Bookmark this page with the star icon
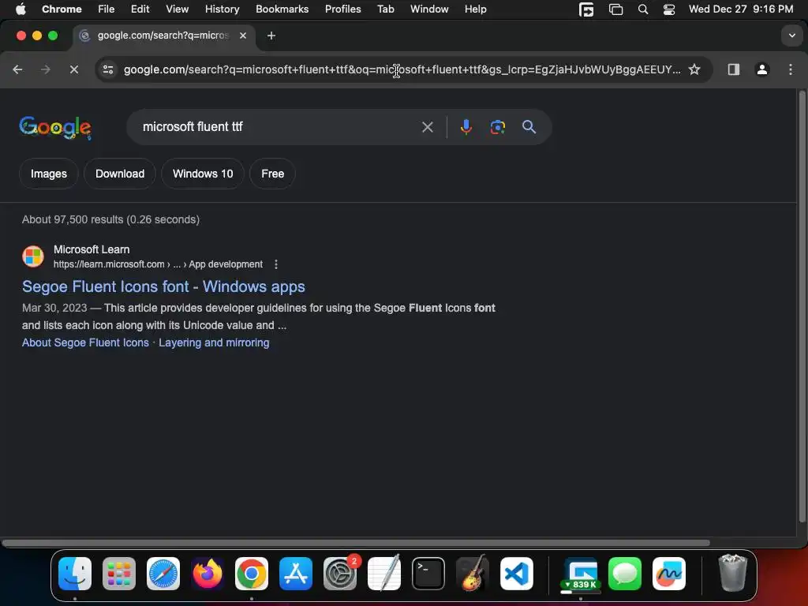This screenshot has height=606, width=808. click(x=694, y=69)
